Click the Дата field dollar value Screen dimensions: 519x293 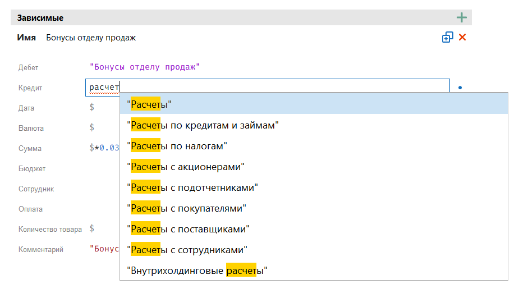coord(92,108)
